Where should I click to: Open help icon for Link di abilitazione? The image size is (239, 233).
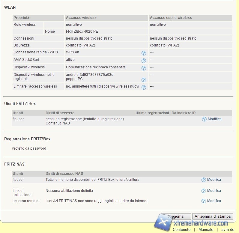[x=204, y=191]
